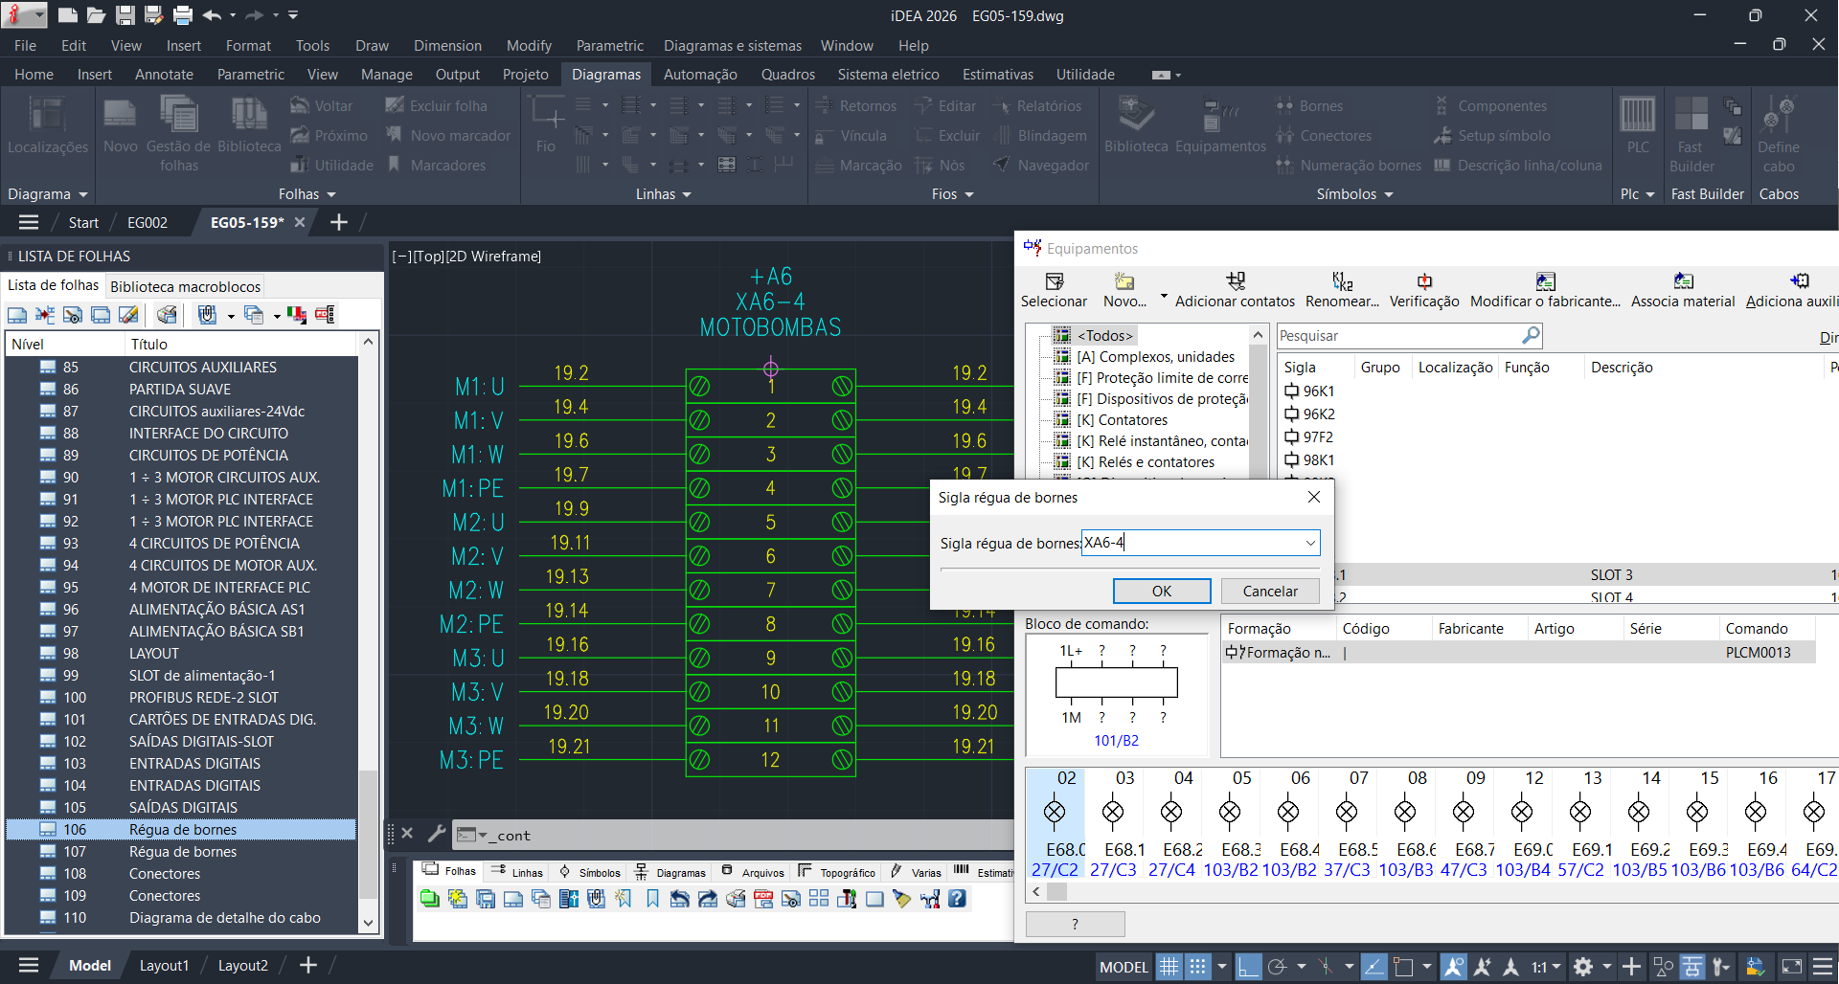Click the printer icon in Lista de Folhas toolbar
Screen dimensions: 1839x984
click(167, 315)
